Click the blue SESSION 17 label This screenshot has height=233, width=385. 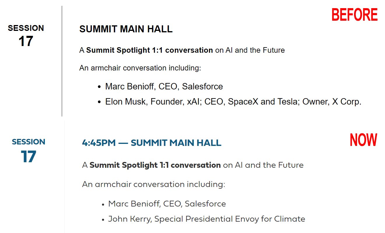(x=29, y=151)
